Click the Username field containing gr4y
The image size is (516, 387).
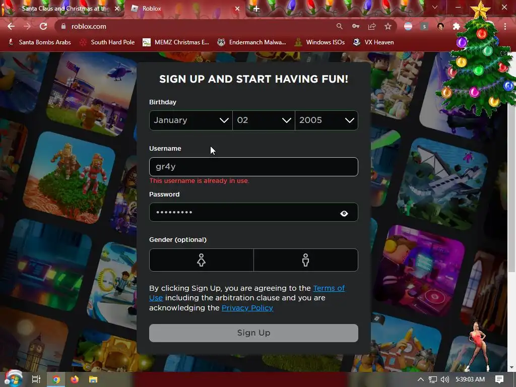[254, 167]
